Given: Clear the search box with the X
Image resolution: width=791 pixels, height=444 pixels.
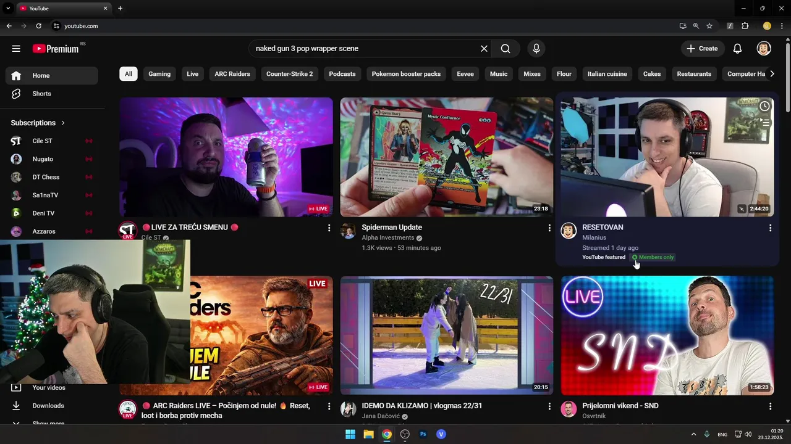Looking at the screenshot, I should (484, 49).
